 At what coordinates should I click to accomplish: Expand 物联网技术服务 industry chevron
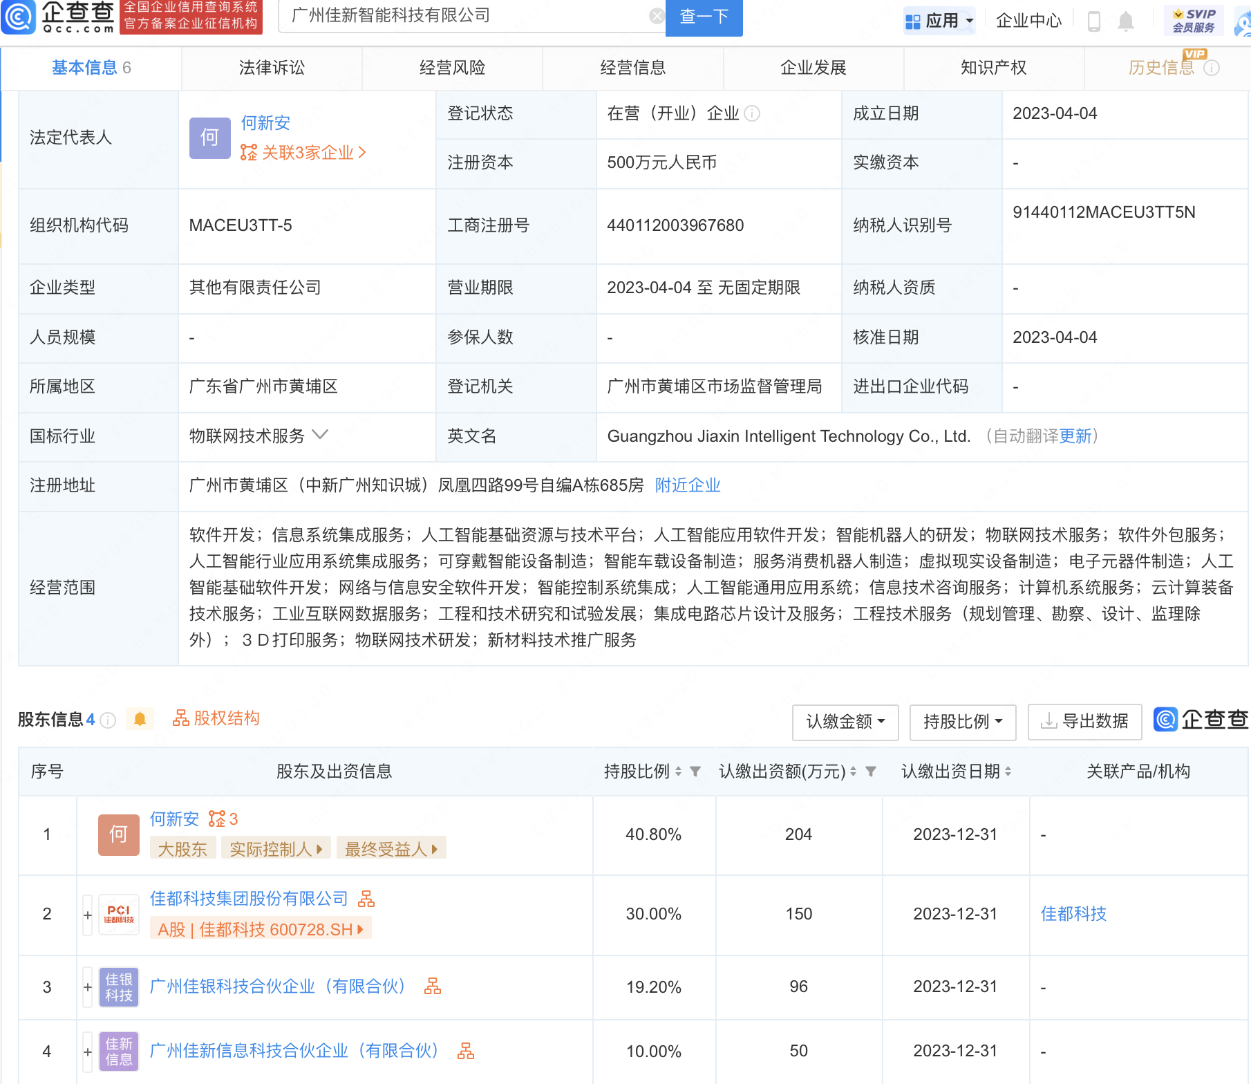coord(320,435)
